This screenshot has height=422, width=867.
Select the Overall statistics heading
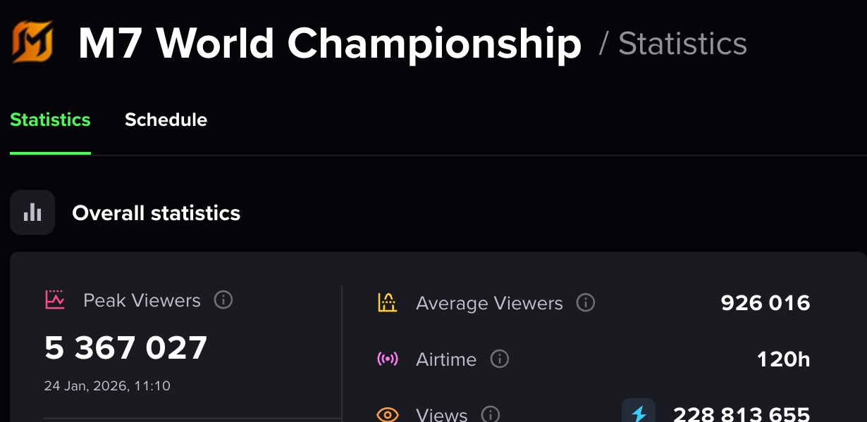point(156,213)
